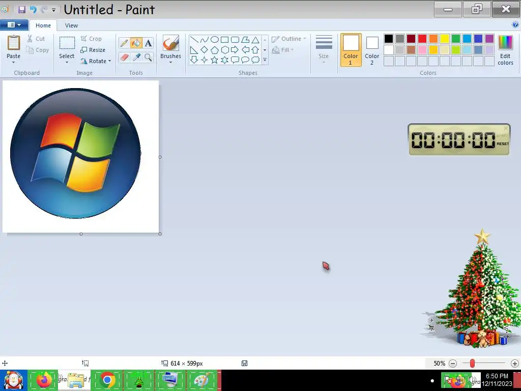Click the Paste button
Viewport: 521px width, 391px height.
point(14,47)
